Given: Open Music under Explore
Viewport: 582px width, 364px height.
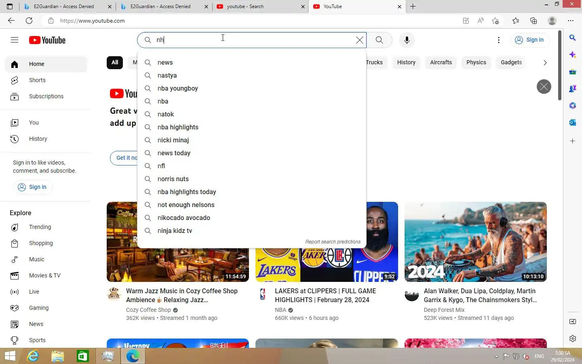Looking at the screenshot, I should 46,259.
